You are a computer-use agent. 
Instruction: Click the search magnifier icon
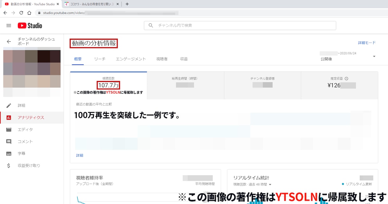click(x=151, y=25)
